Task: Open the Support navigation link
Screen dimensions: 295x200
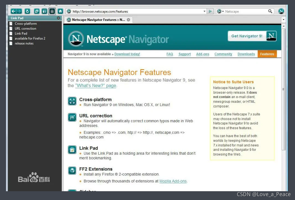Action: tap(185, 54)
